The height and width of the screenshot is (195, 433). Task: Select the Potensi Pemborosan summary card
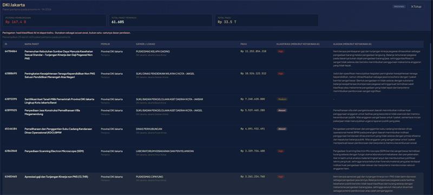pos(55,21)
